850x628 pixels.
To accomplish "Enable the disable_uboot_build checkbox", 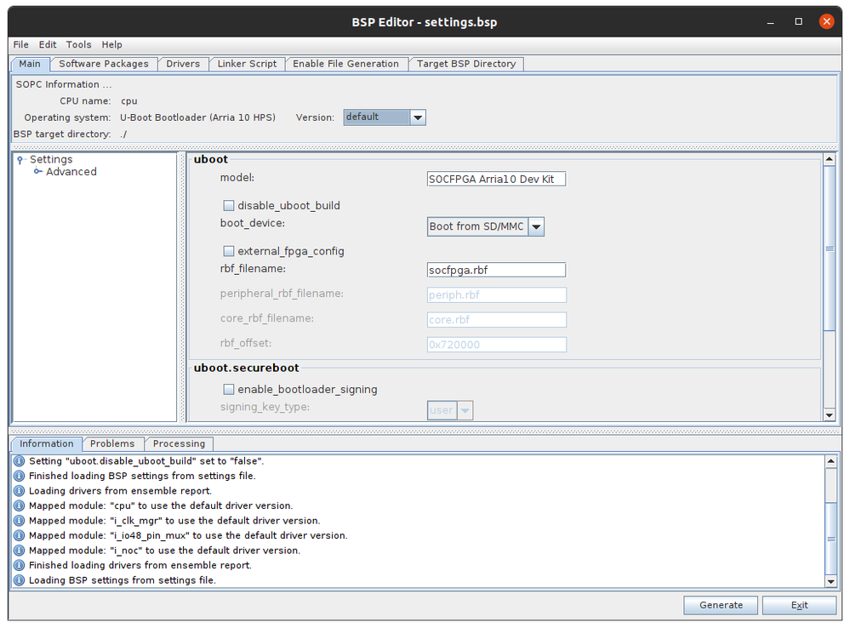I will pos(229,206).
